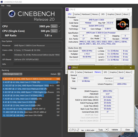The image size is (138, 137).
Task: Switch to Caches tab in front CPU-Z window
Action: click(79, 72)
